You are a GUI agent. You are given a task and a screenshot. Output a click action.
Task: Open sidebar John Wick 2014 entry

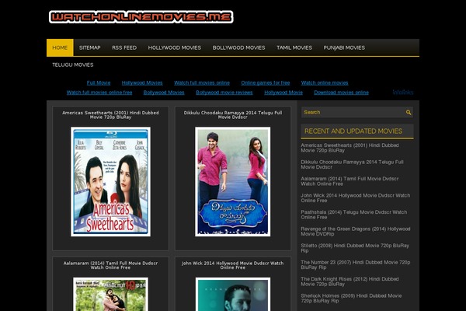pos(356,197)
